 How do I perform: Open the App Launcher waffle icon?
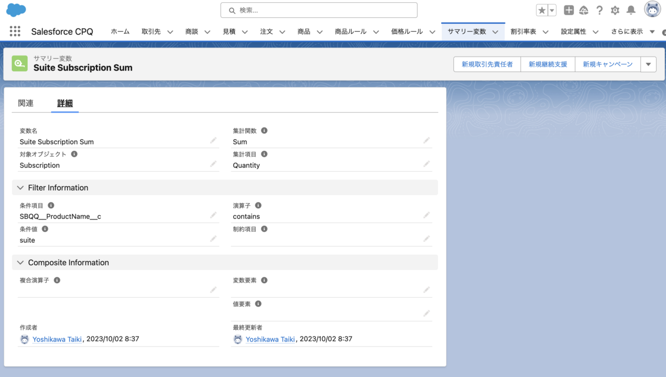(x=15, y=32)
